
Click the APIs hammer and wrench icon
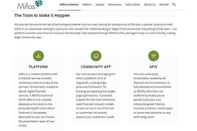pos(154,56)
